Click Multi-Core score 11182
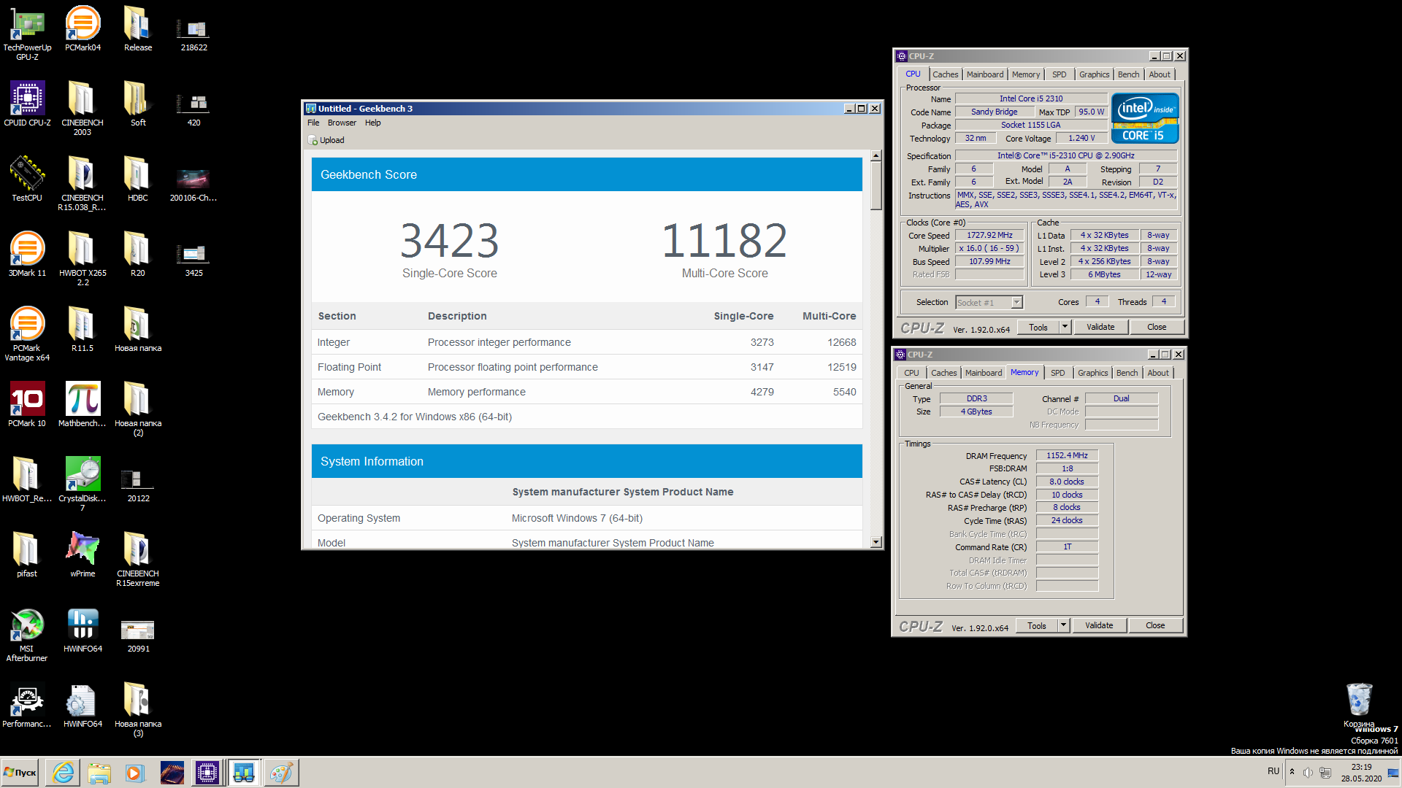The image size is (1402, 788). tap(724, 241)
